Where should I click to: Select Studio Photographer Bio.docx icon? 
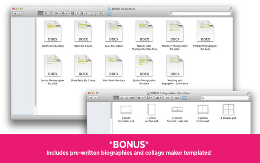click(144, 66)
